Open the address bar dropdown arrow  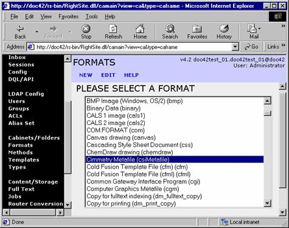coord(235,47)
